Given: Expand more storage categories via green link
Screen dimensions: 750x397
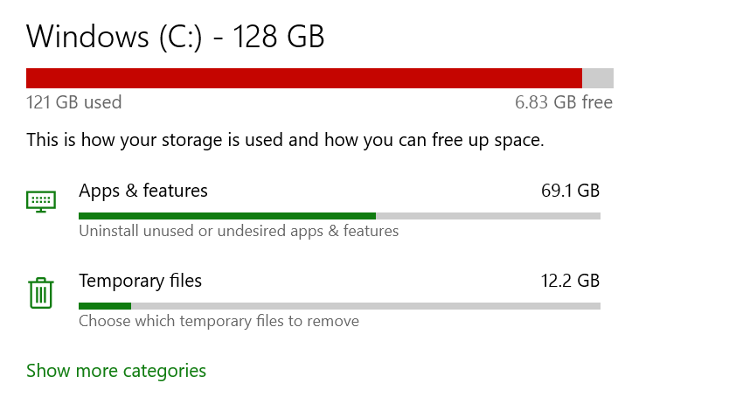Looking at the screenshot, I should [x=116, y=371].
